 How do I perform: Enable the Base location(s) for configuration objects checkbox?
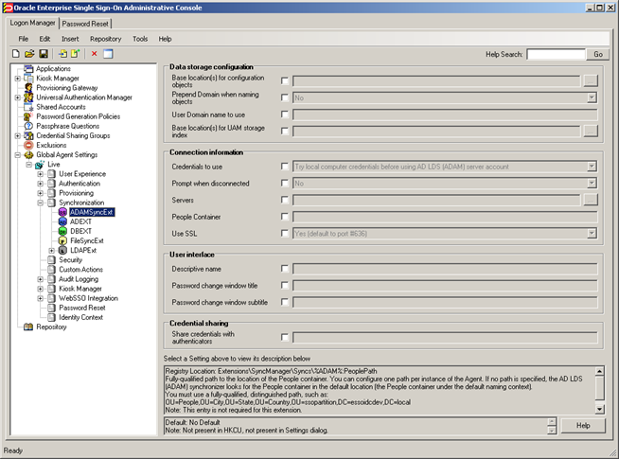285,80
